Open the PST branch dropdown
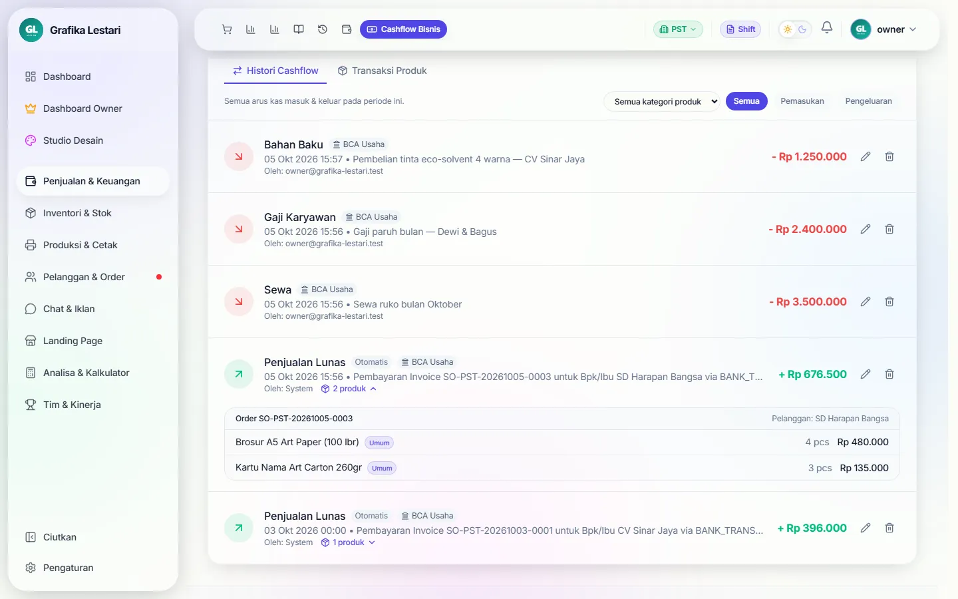958x599 pixels. coord(678,29)
